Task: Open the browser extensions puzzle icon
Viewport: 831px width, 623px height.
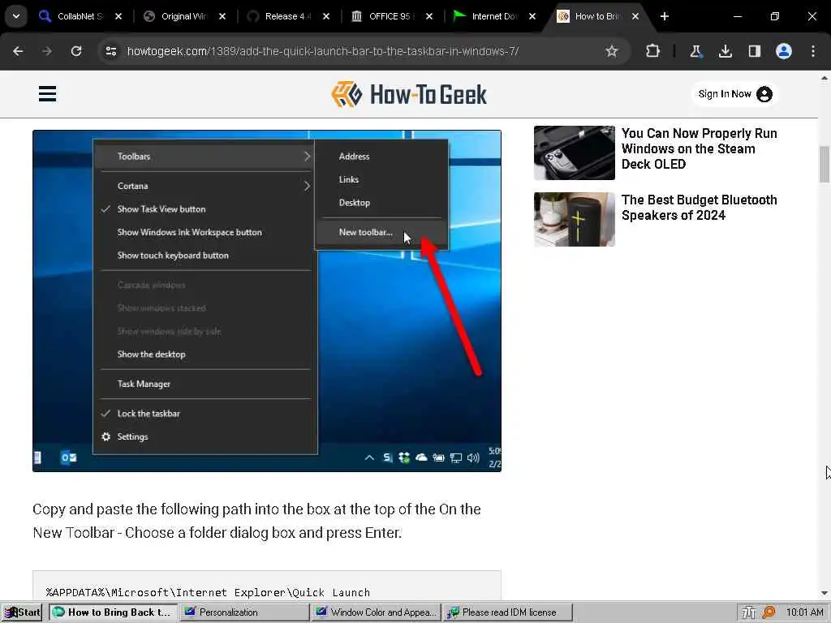Action: pyautogui.click(x=653, y=51)
